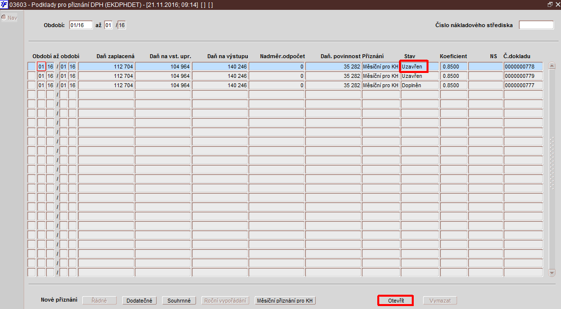
Task: Click the Roční vypořádání button
Action: (226, 301)
